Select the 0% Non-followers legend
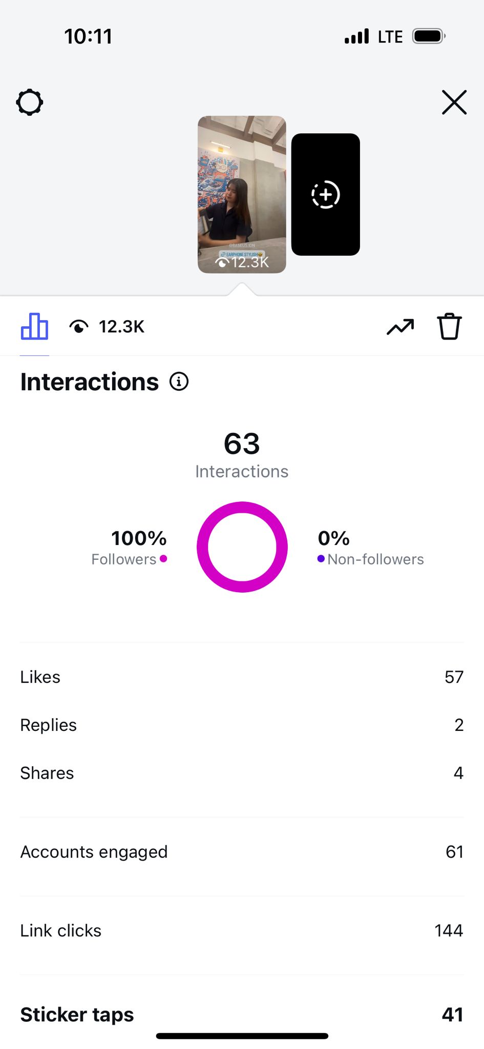This screenshot has height=1049, width=484. 370,548
